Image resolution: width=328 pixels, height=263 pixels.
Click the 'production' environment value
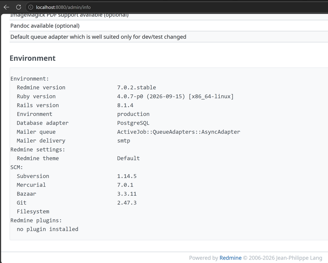133,114
